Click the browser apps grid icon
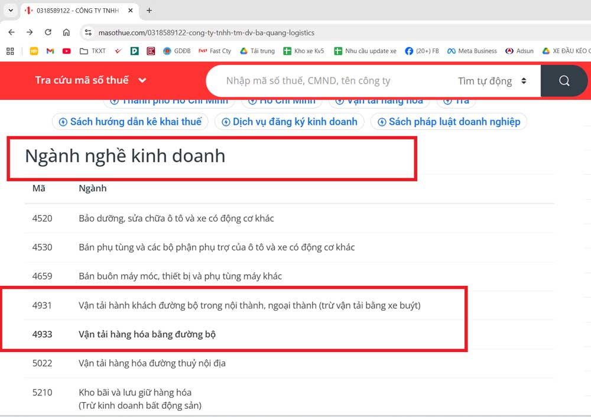The width and height of the screenshot is (591, 417). point(9,51)
